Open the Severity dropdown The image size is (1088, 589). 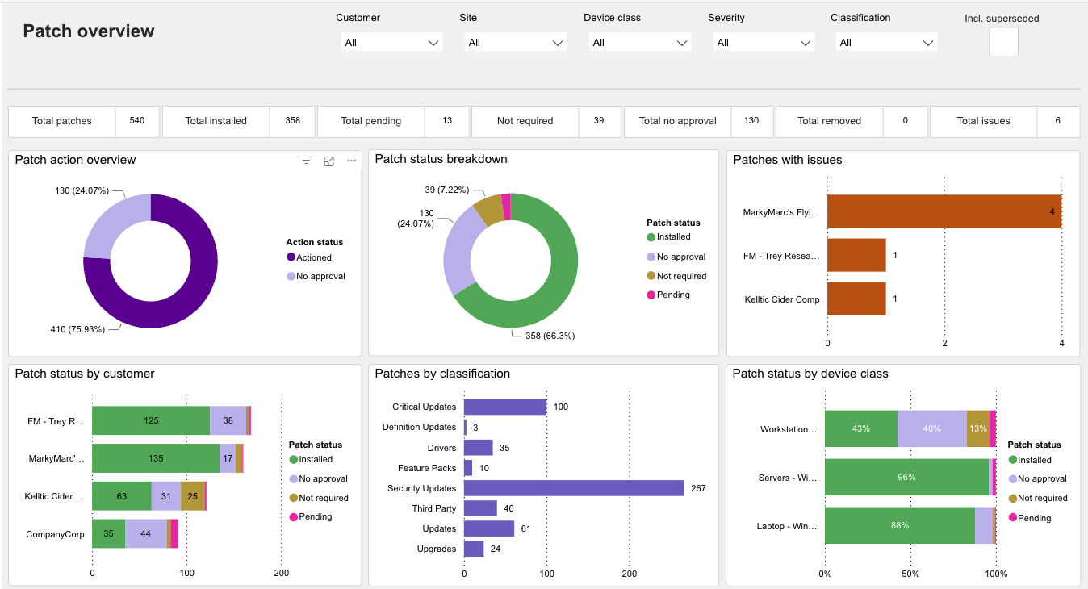tap(764, 43)
